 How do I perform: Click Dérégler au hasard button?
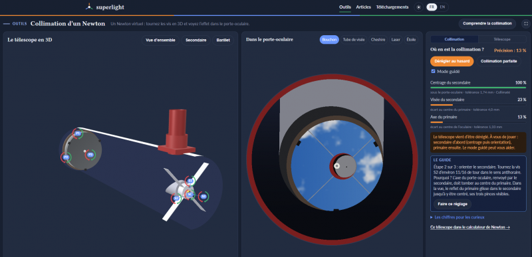click(452, 61)
